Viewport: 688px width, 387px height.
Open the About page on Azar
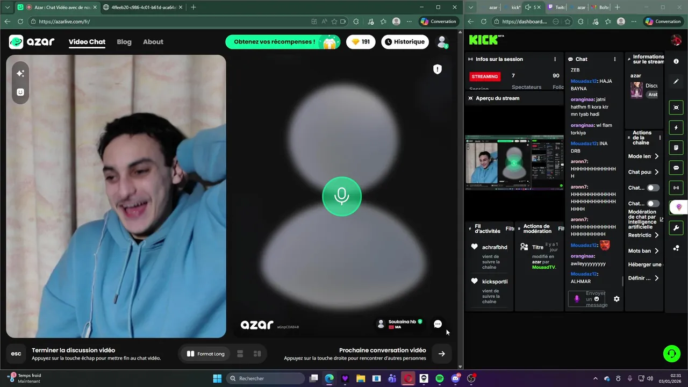(x=153, y=42)
